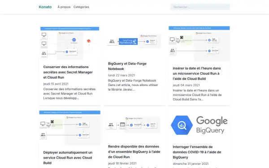This screenshot has width=269, height=168.
Task: Click the date dimanche 31 janvier 2021
Action: pos(191,164)
